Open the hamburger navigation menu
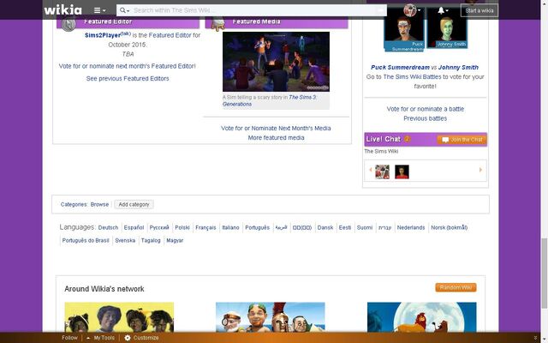The image size is (548, 343). (x=99, y=10)
